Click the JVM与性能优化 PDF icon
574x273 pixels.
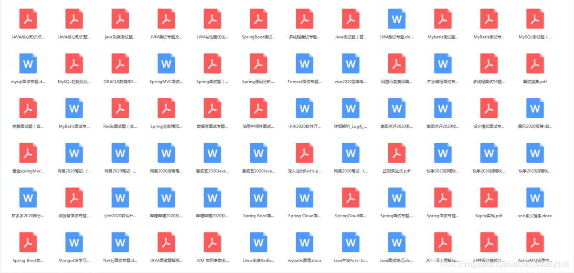(x=213, y=19)
